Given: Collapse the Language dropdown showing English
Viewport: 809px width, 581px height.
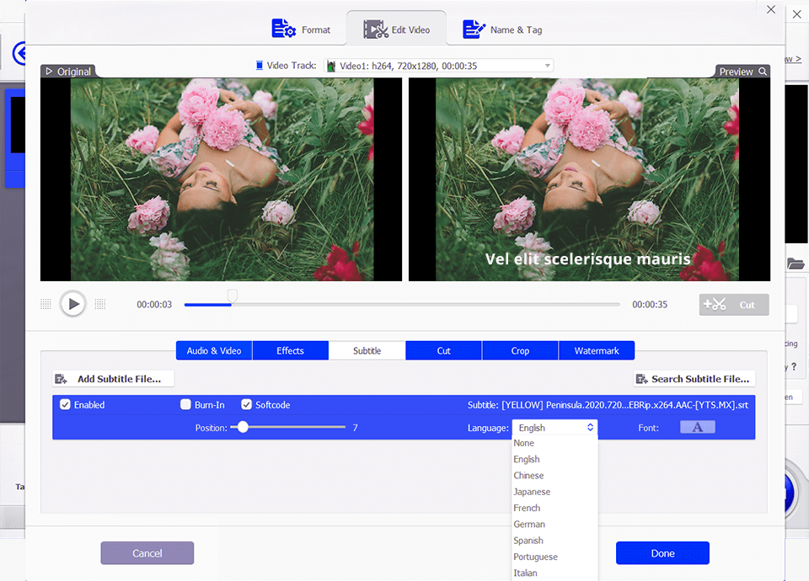Looking at the screenshot, I should (555, 428).
